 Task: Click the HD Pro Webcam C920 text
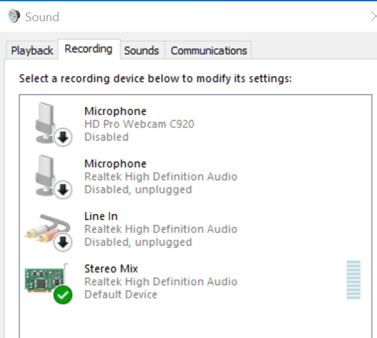(139, 124)
